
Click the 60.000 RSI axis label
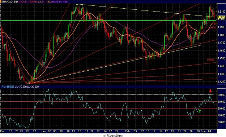[222, 102]
